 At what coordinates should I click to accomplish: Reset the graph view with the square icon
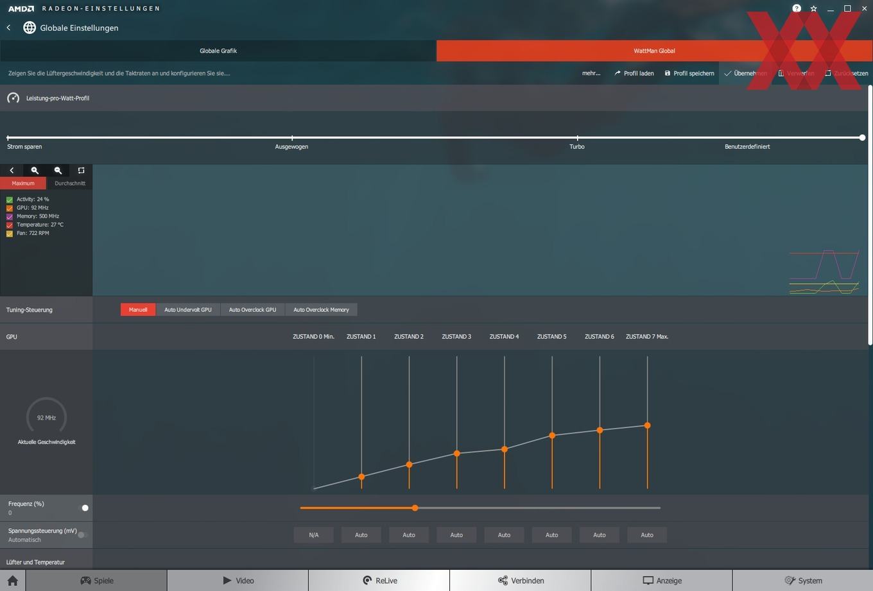[x=81, y=171]
